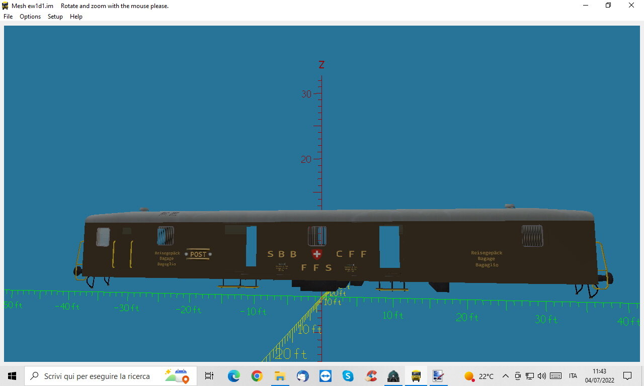Click the green -30 ft axis label
Image resolution: width=644 pixels, height=386 pixels.
127,308
